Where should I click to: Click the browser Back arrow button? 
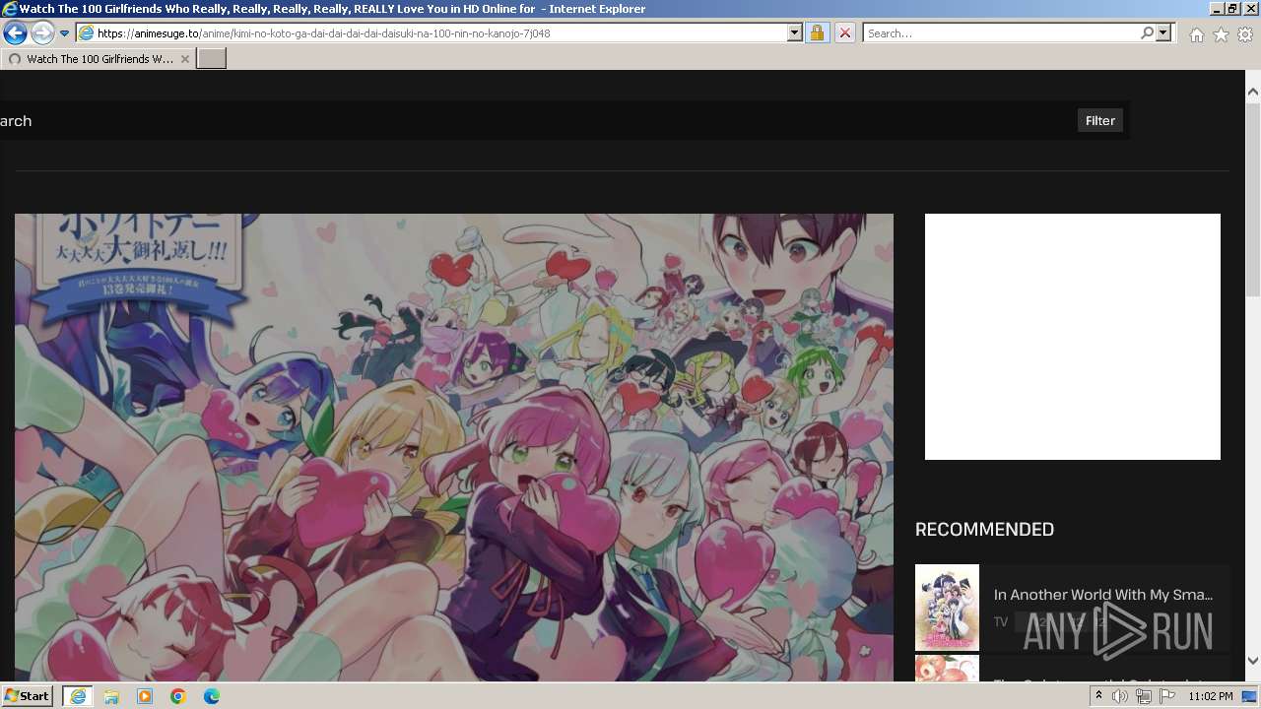pyautogui.click(x=15, y=32)
